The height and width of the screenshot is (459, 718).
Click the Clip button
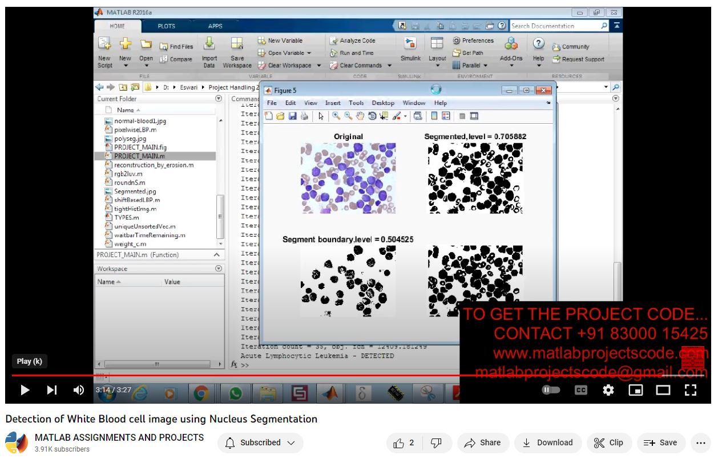tap(608, 442)
